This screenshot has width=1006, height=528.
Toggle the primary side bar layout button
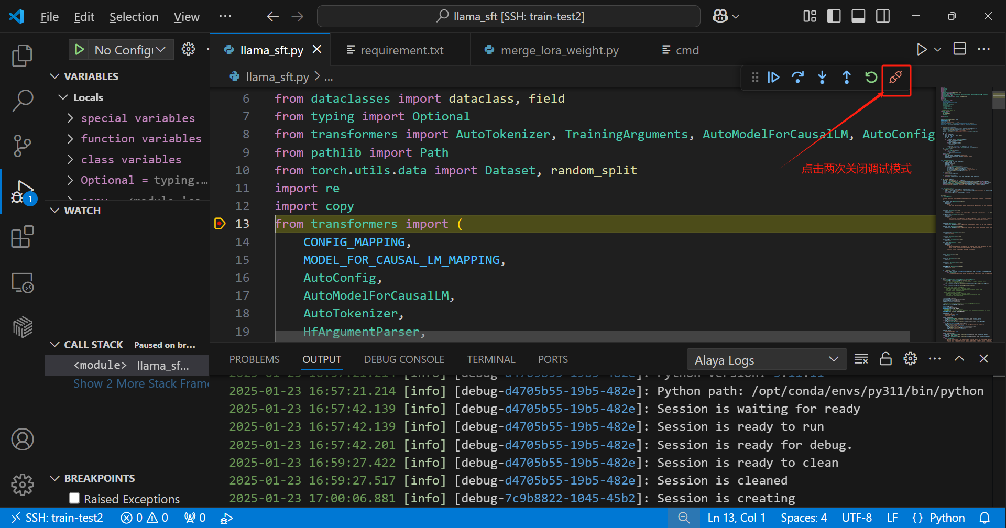click(834, 16)
